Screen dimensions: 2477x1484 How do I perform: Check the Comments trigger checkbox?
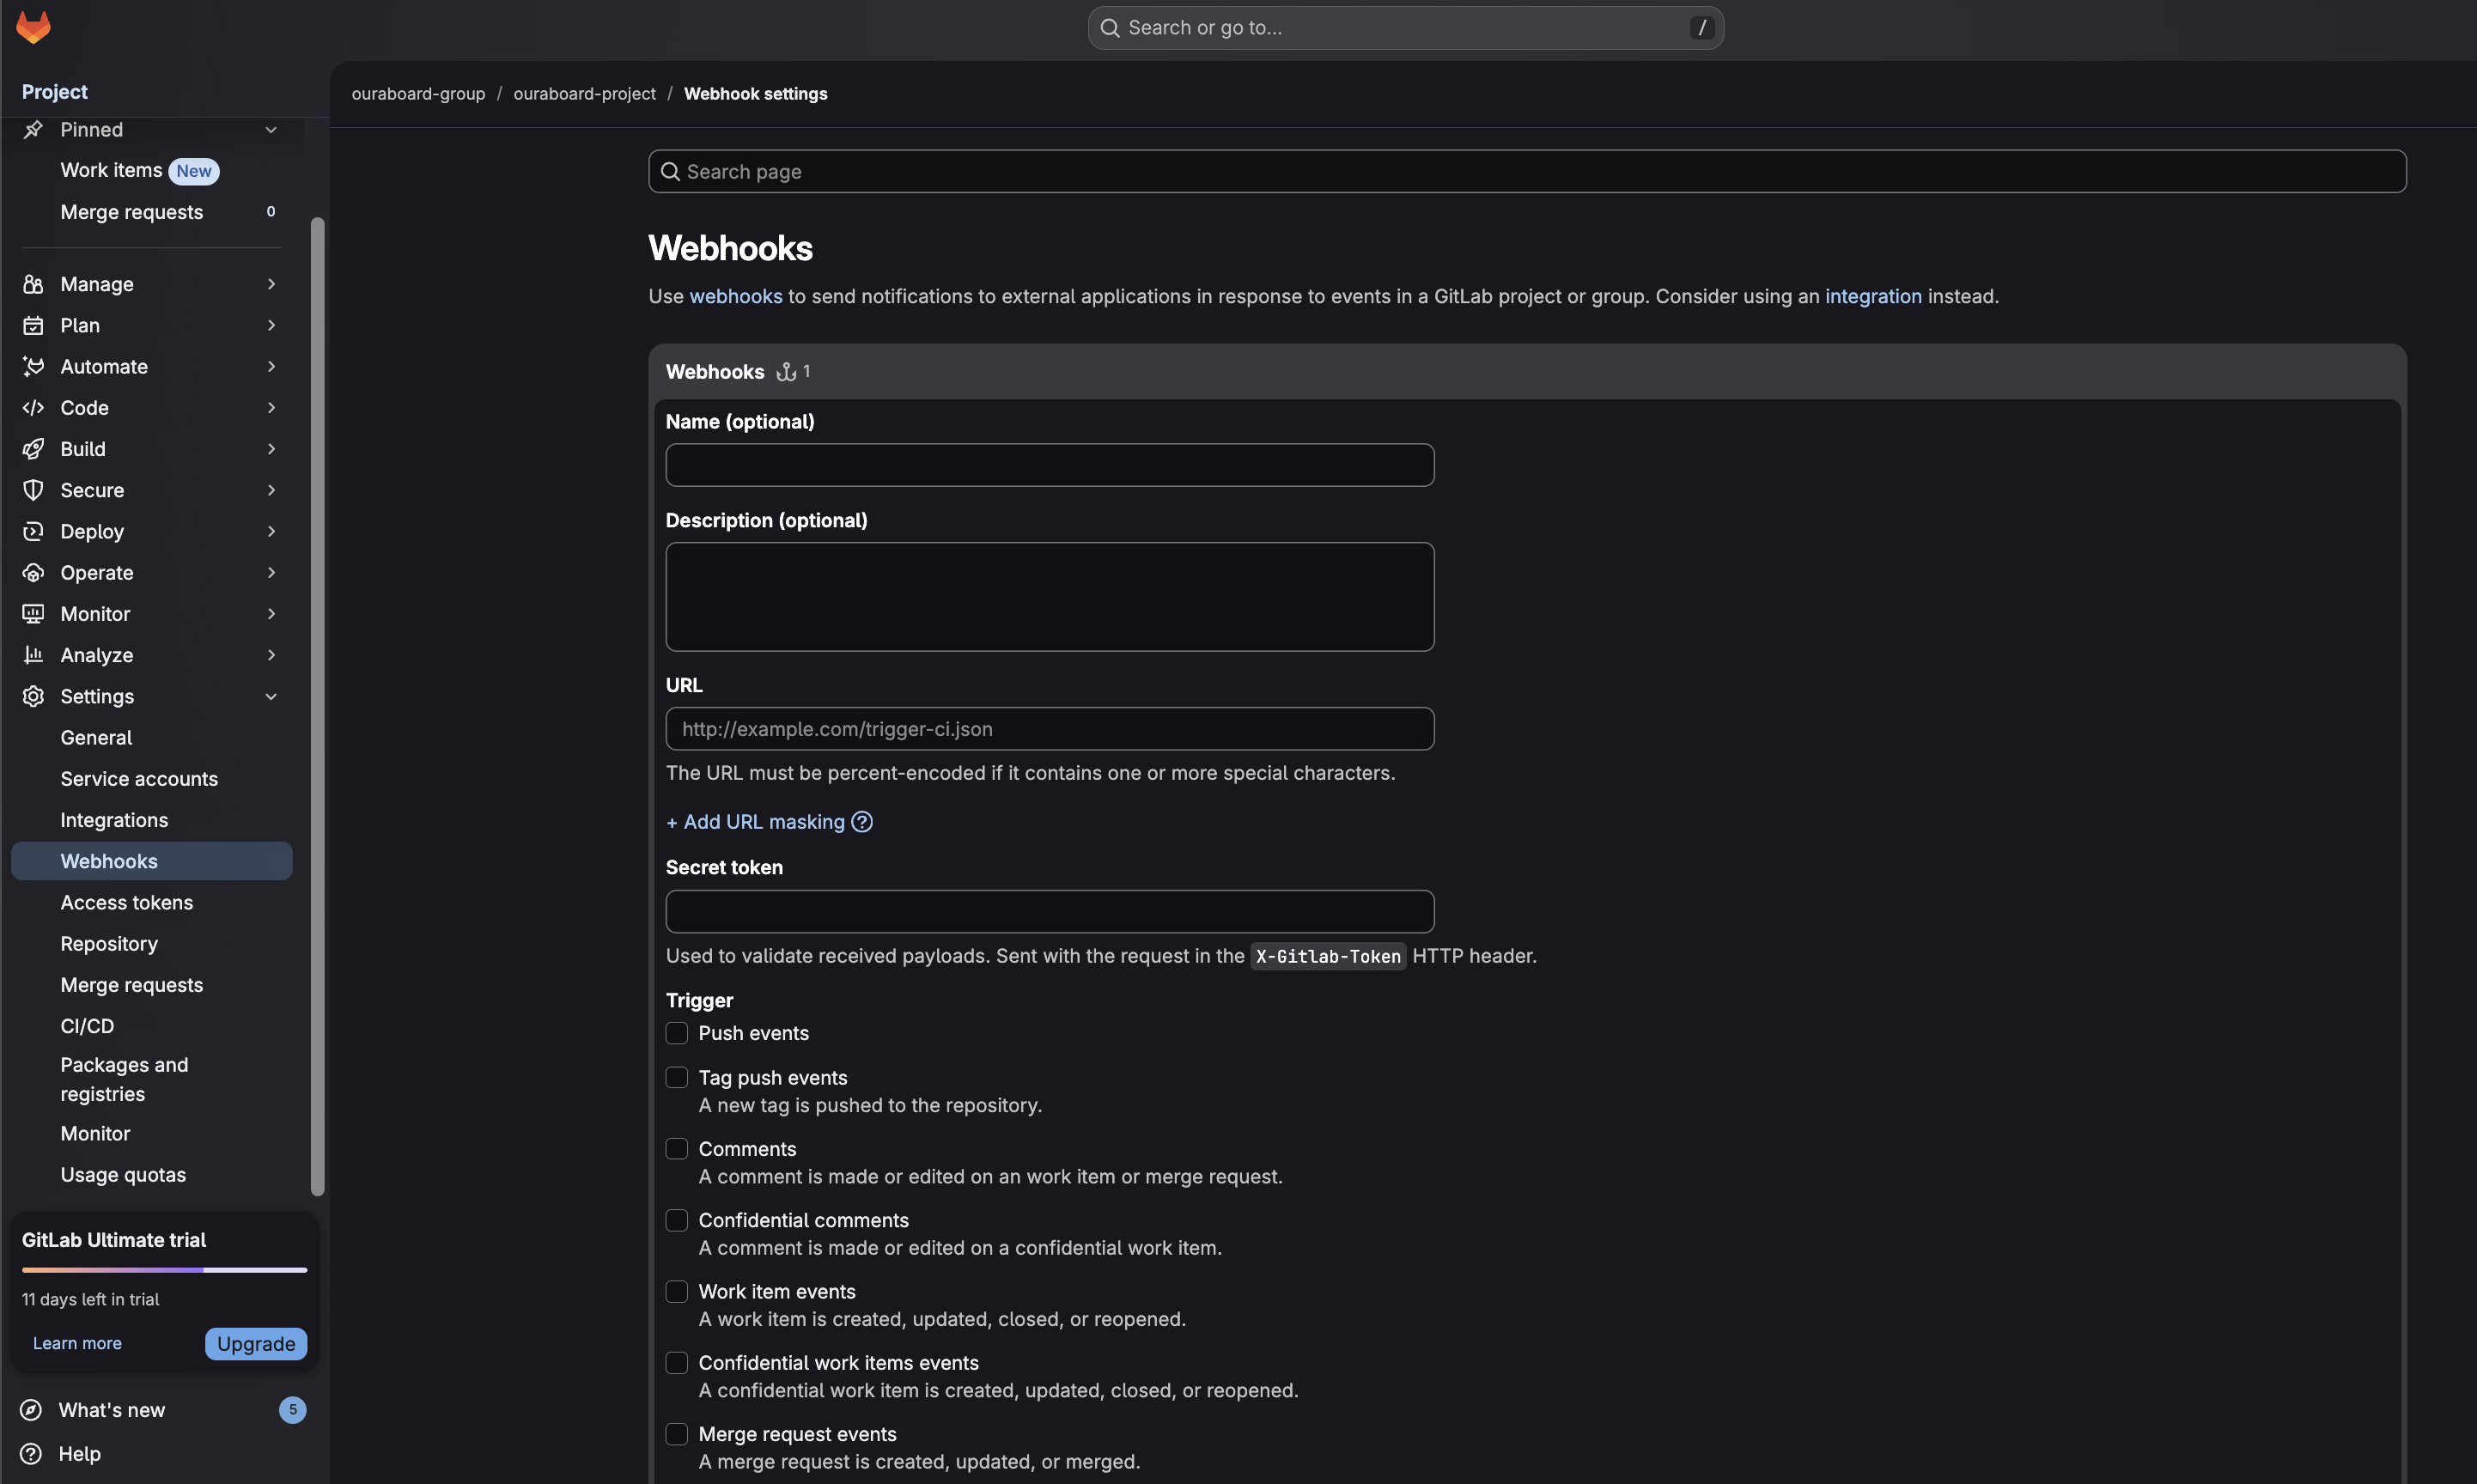point(677,1149)
